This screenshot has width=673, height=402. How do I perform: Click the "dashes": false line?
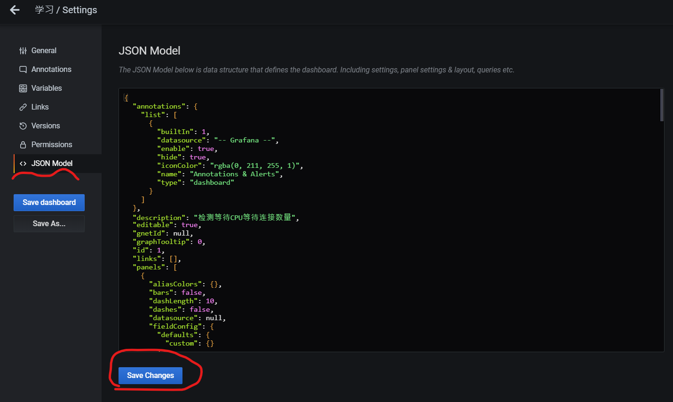(181, 309)
